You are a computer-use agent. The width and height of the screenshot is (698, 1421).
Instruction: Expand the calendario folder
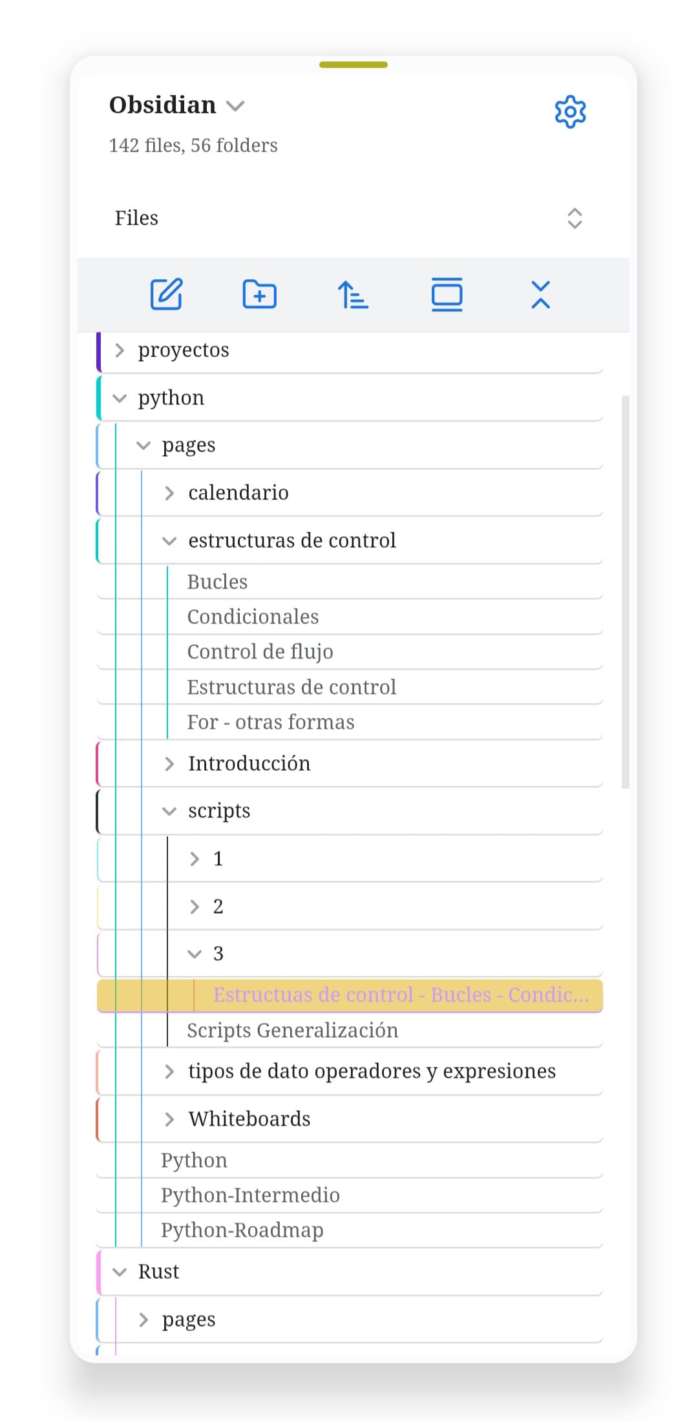170,492
